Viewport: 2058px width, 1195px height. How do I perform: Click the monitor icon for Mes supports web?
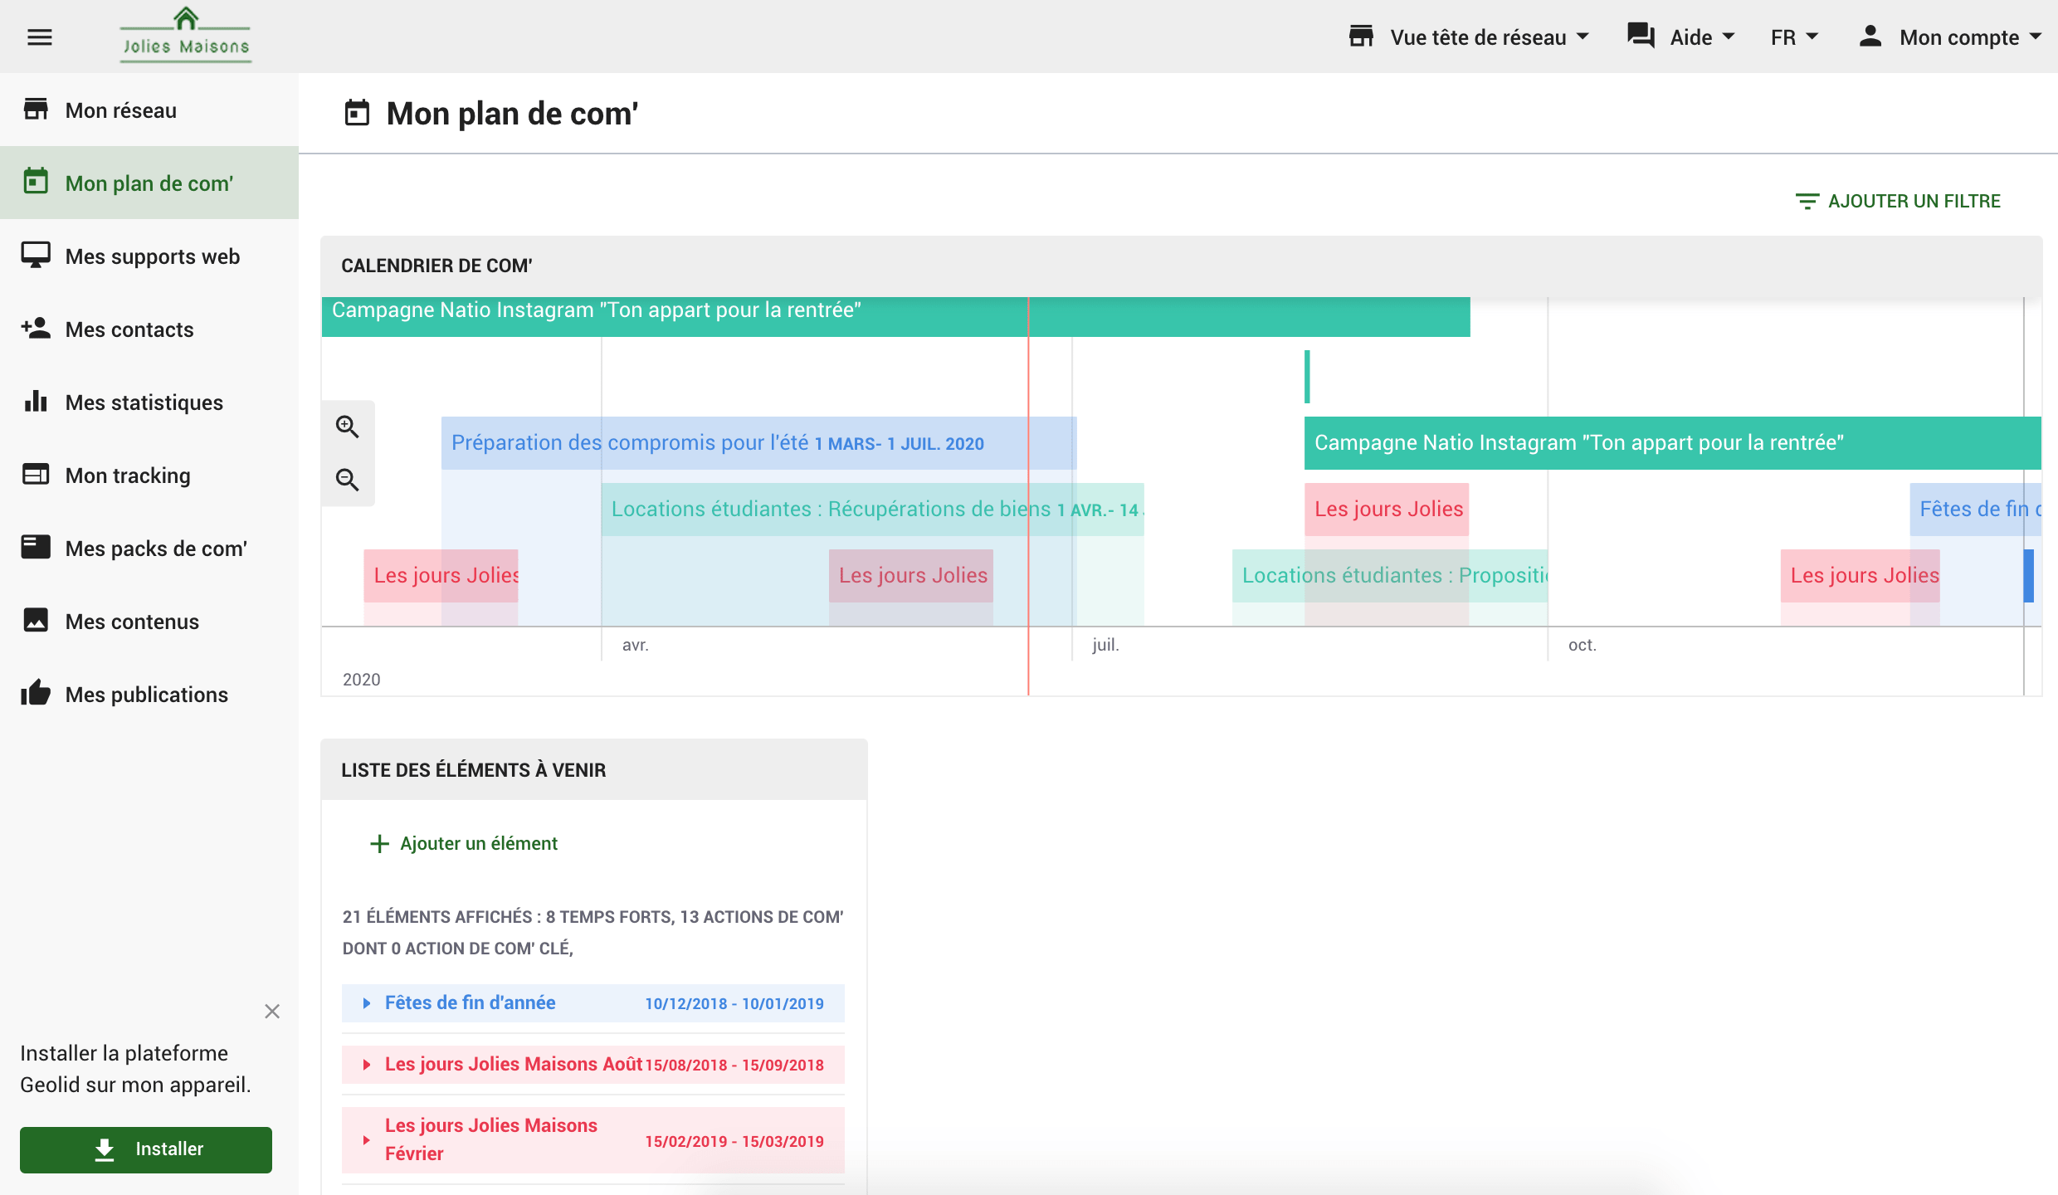(x=36, y=255)
